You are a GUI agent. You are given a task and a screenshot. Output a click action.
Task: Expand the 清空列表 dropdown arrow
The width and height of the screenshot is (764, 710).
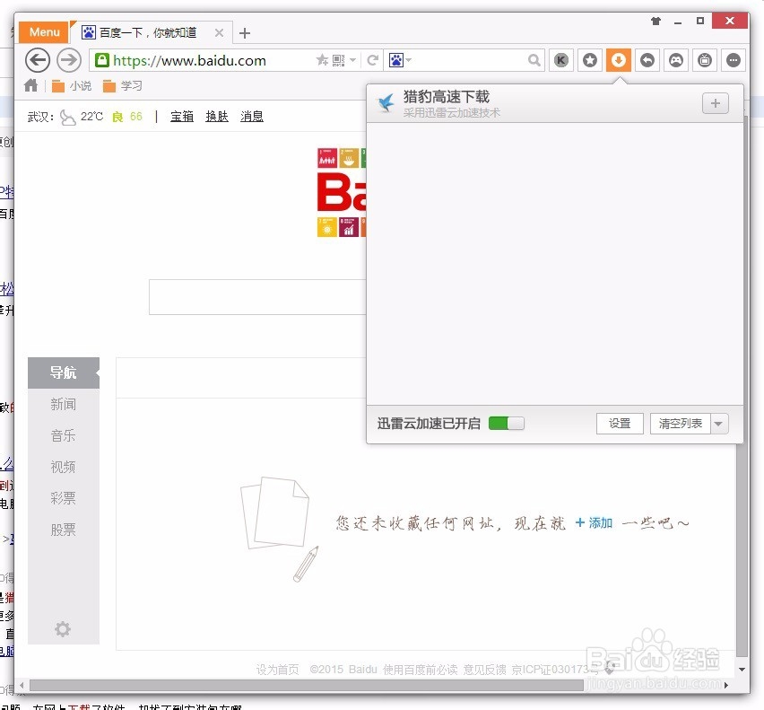pos(720,424)
